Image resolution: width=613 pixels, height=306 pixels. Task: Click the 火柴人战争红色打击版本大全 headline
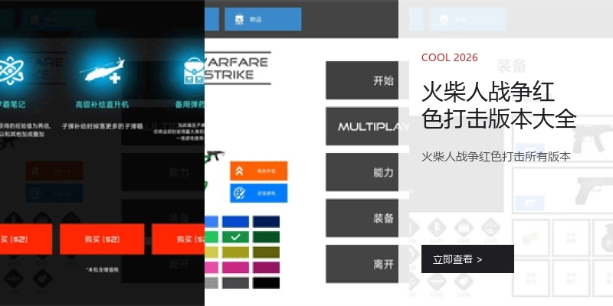click(x=499, y=106)
